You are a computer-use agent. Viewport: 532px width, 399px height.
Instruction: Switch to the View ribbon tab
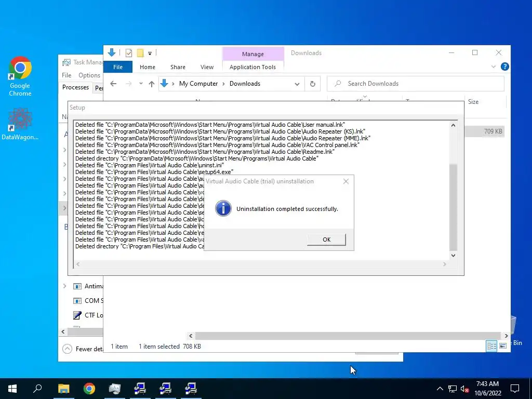coord(207,67)
